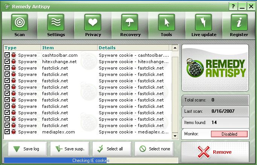This screenshot has height=165, width=257.
Task: Click the Save log button
Action: tap(28, 149)
